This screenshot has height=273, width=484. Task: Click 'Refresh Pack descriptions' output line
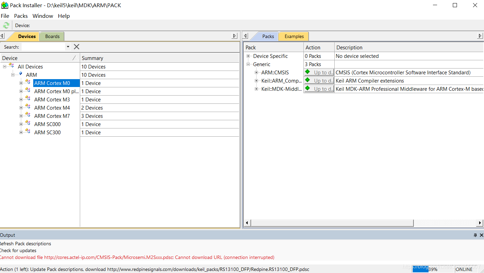pyautogui.click(x=25, y=244)
